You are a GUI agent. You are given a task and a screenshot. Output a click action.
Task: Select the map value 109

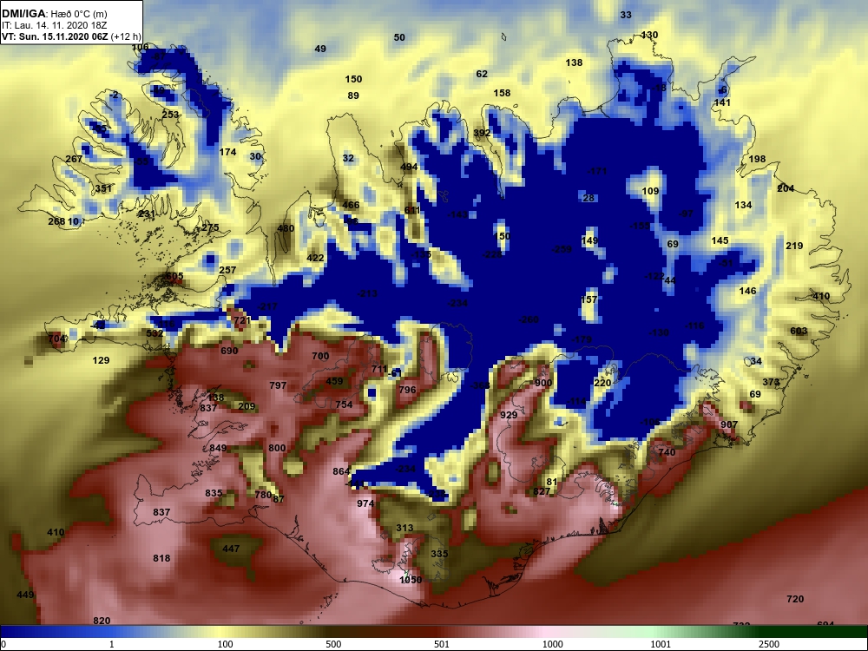[x=650, y=191]
